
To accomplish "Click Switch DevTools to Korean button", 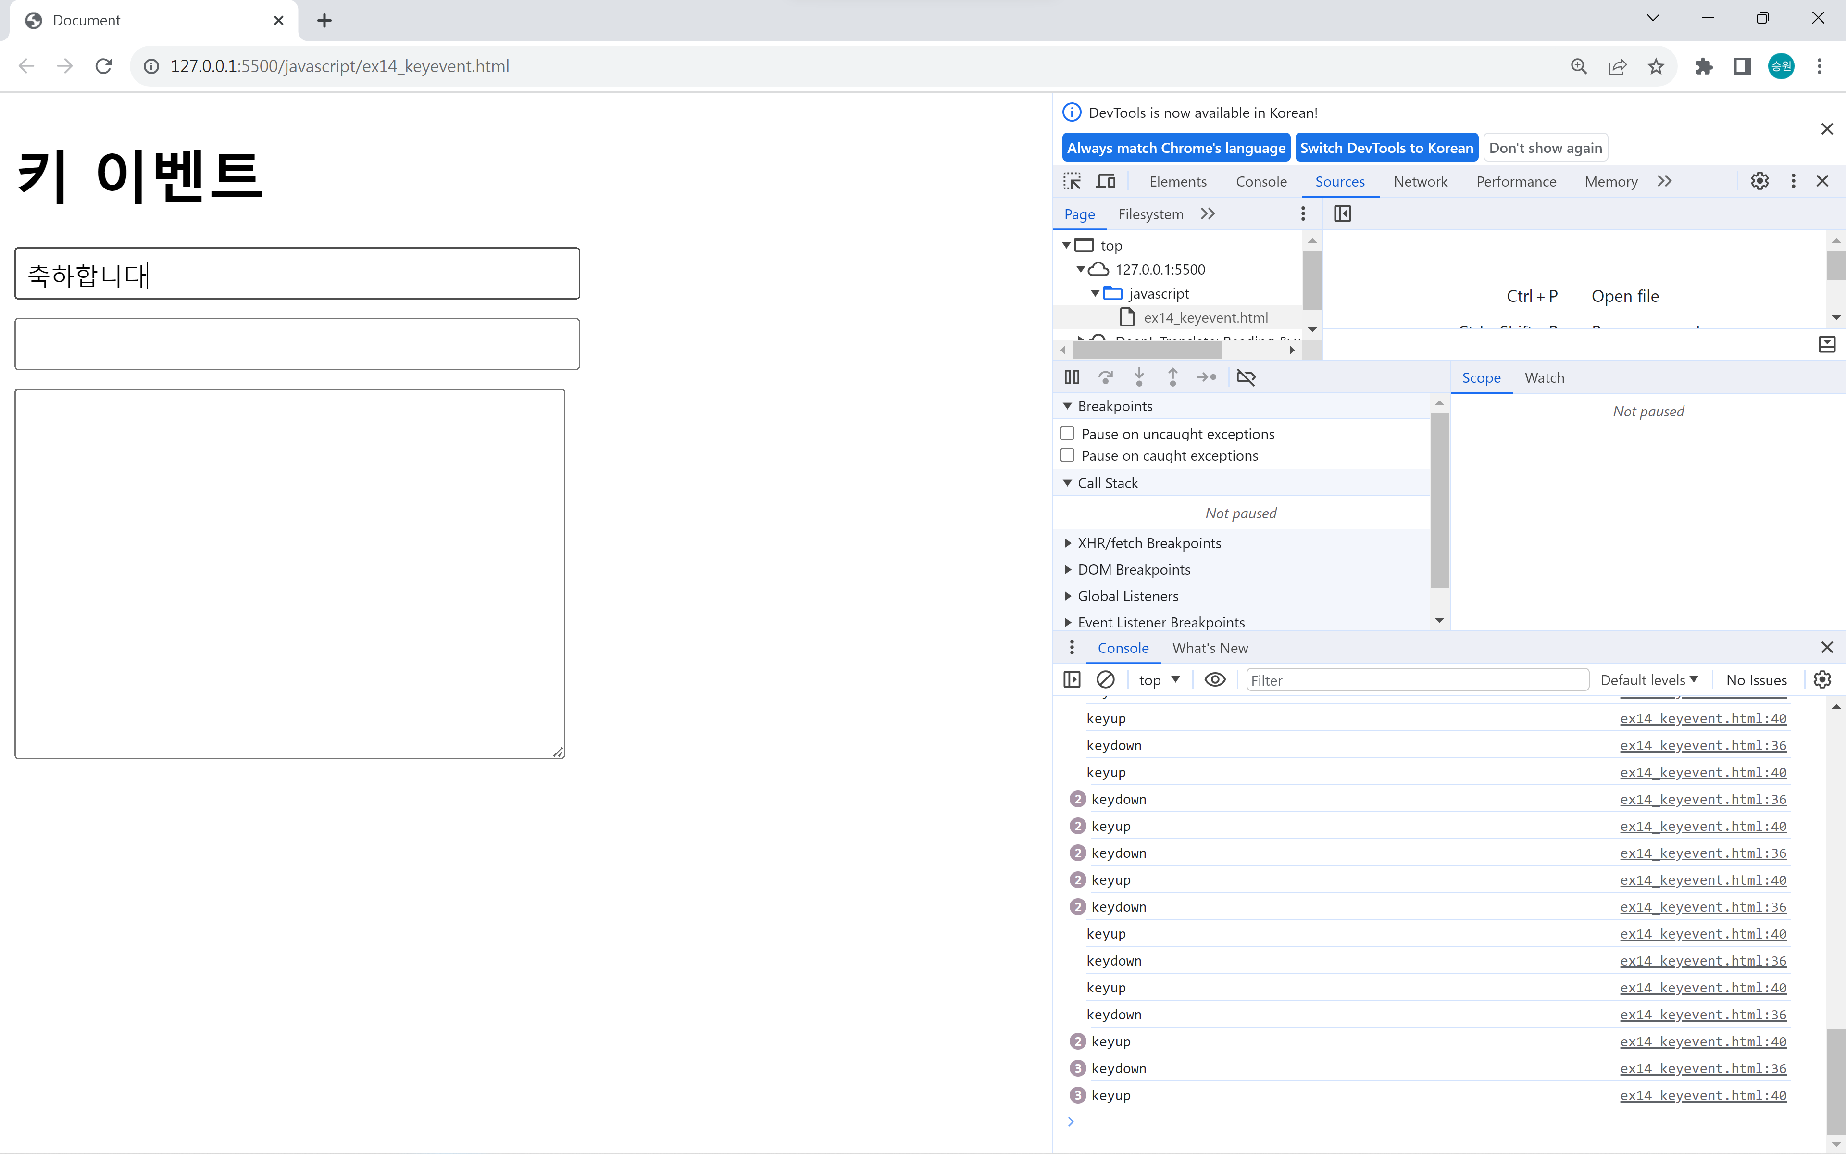I will (x=1386, y=148).
